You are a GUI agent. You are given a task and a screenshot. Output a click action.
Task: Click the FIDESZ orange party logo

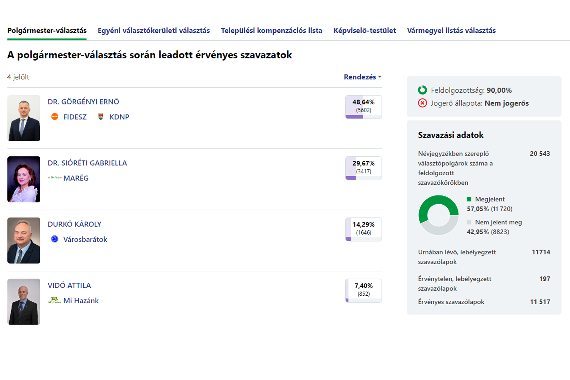coord(55,117)
